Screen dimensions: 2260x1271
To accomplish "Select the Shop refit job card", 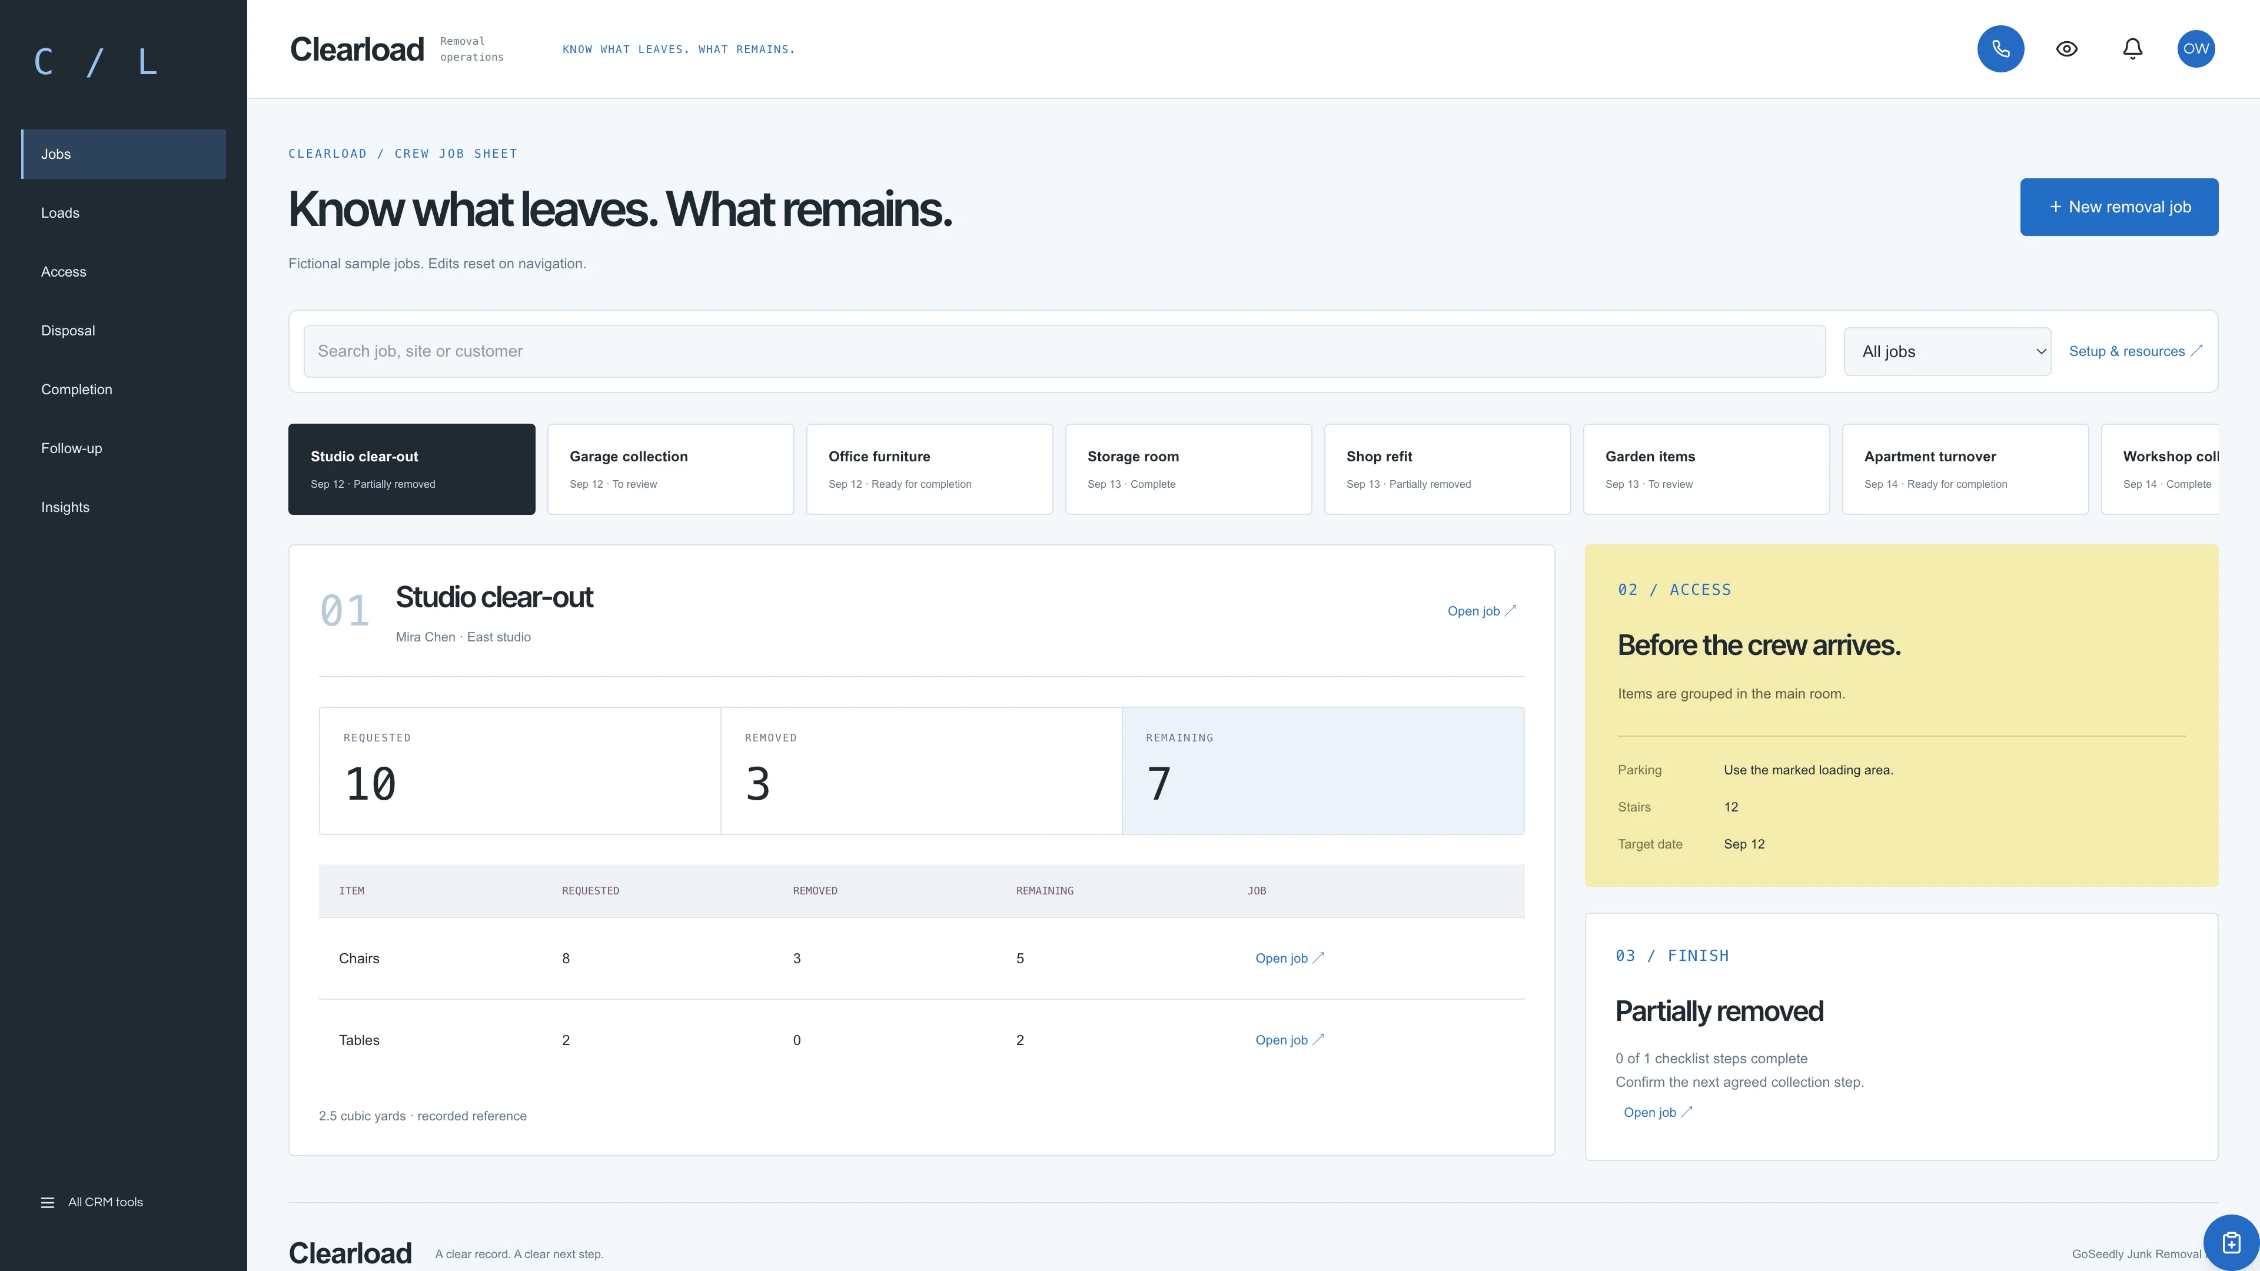I will 1447,470.
